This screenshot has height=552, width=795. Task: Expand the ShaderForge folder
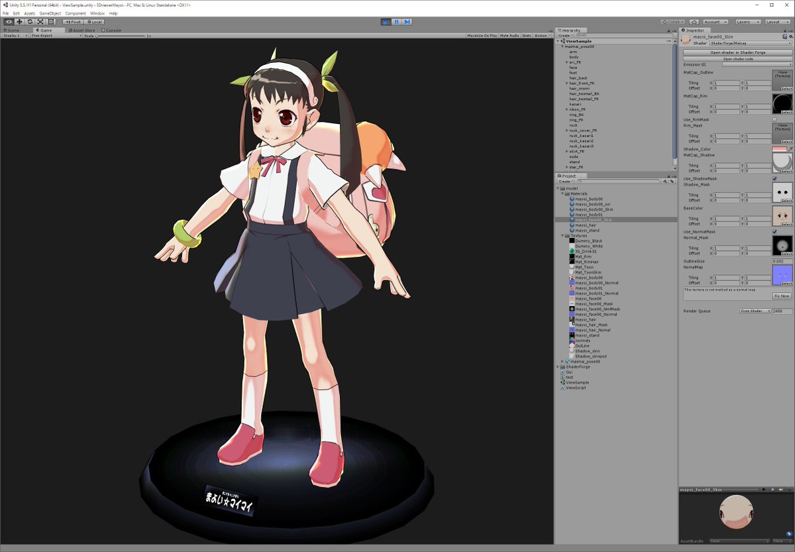[x=558, y=366]
